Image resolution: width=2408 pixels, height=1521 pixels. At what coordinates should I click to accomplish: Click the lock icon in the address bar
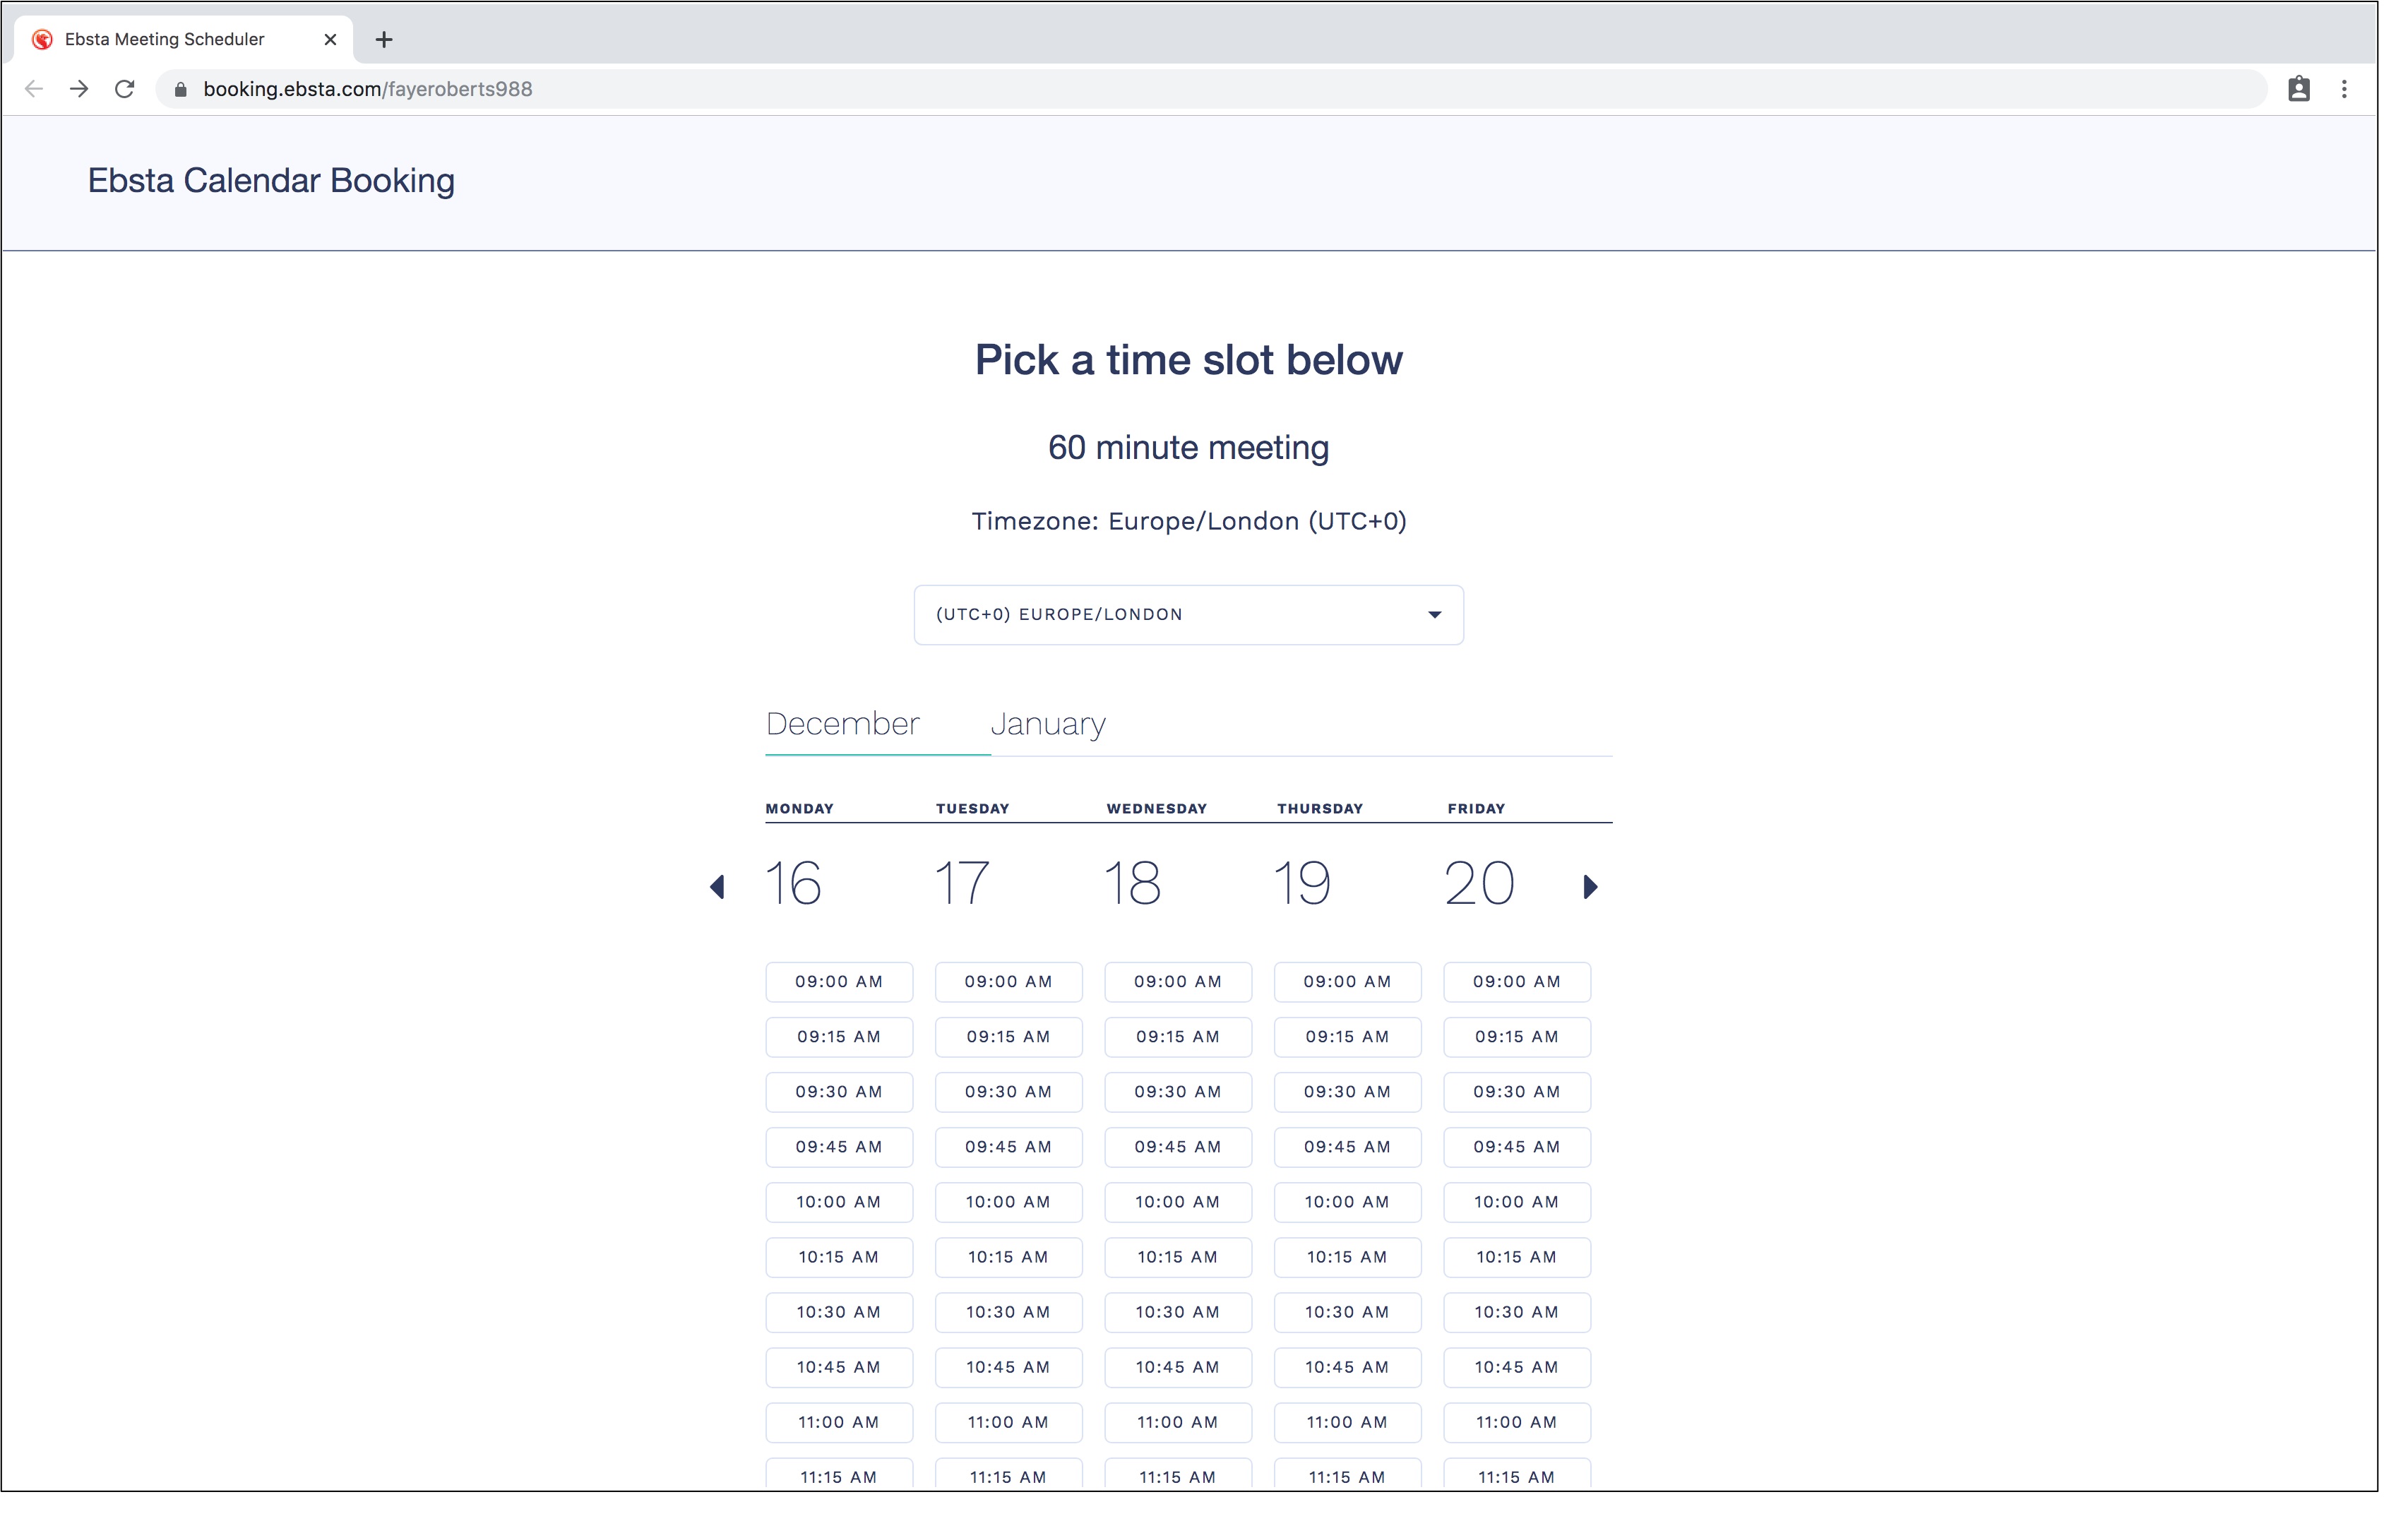click(180, 89)
